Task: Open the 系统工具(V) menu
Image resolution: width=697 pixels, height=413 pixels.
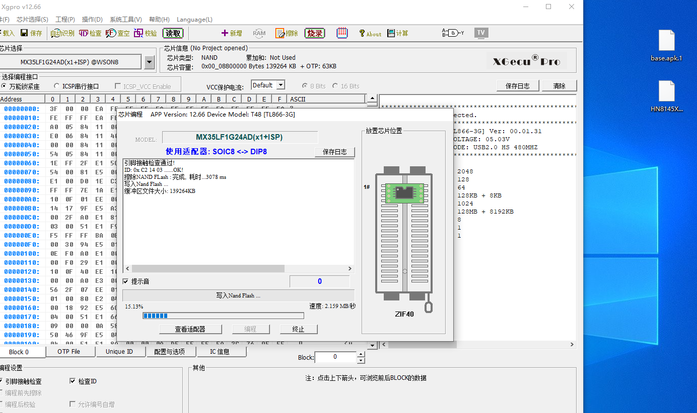Action: point(125,20)
